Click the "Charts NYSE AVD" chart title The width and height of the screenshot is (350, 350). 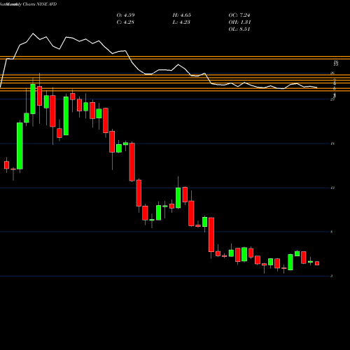click(40, 4)
